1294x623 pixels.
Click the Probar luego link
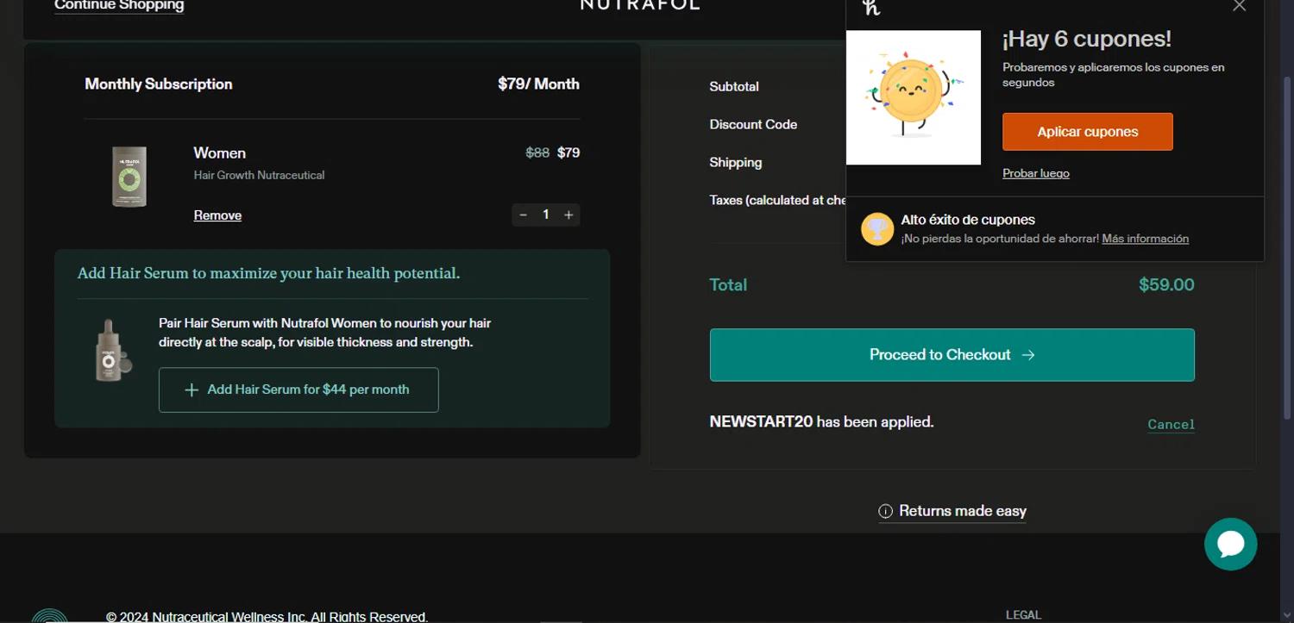[1035, 173]
